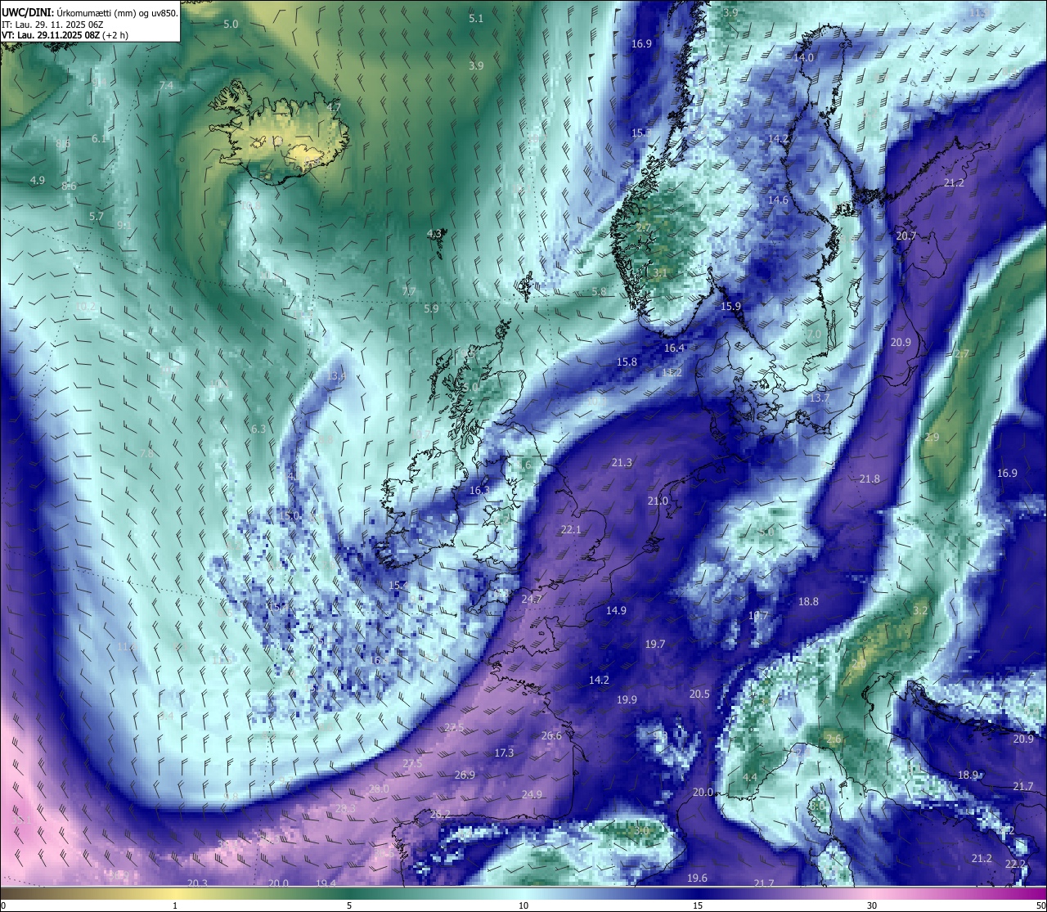
Task: Click the 5.8 value west of Norway
Action: 599,291
